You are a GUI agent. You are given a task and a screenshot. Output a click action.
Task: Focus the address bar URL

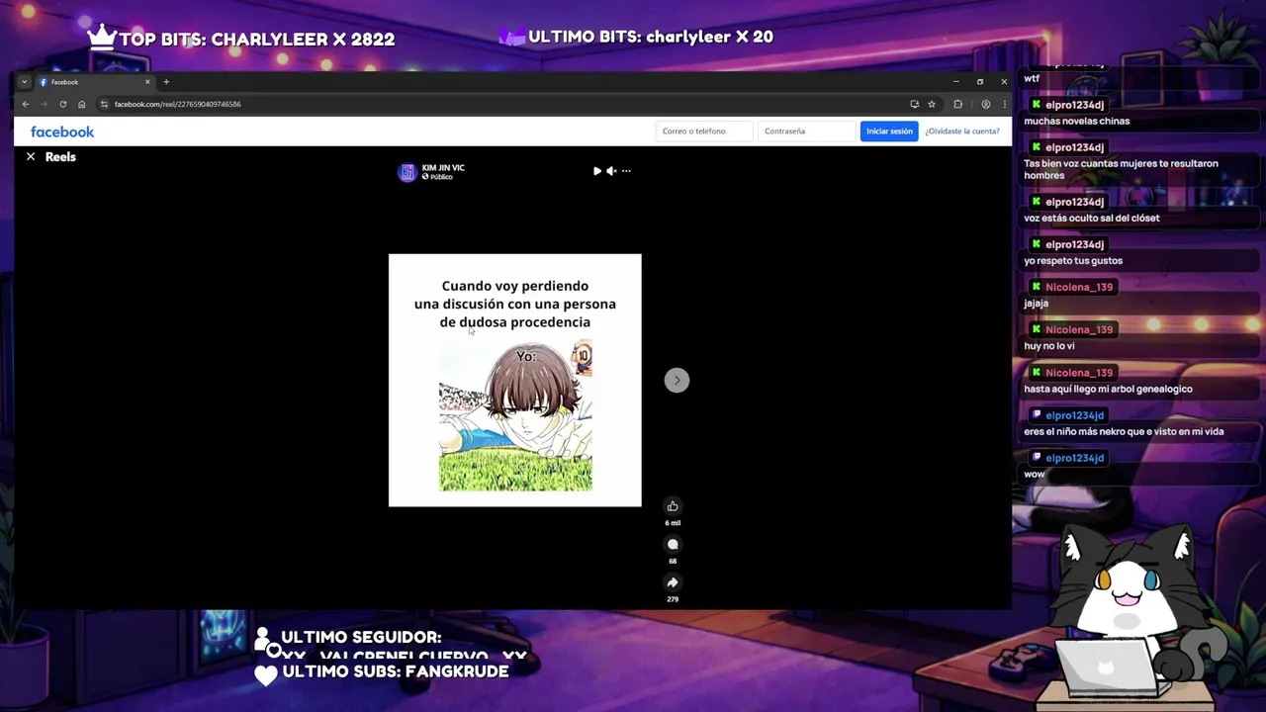tap(177, 104)
